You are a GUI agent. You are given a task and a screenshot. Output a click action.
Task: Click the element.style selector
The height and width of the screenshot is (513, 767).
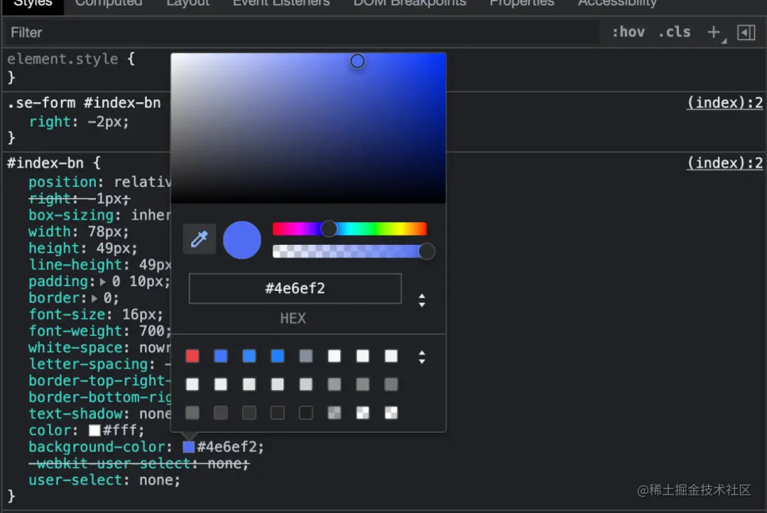tap(62, 59)
